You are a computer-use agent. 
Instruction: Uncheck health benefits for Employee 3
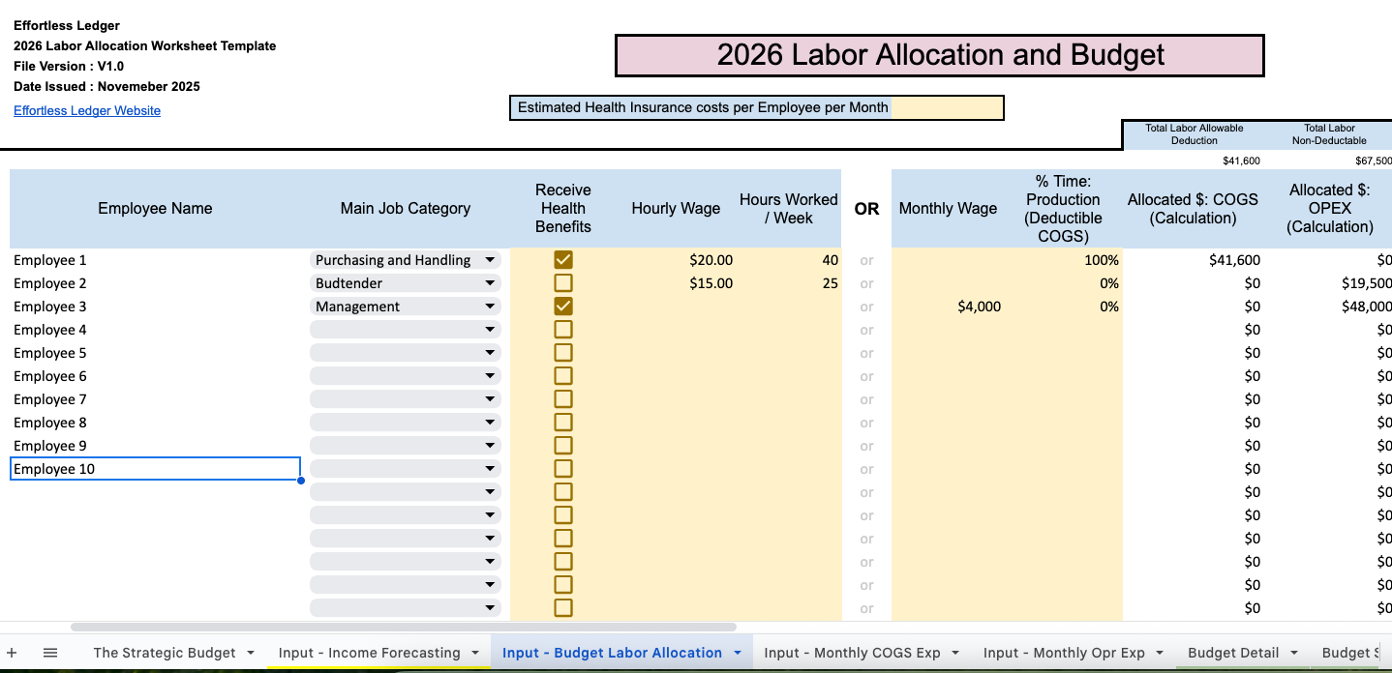(x=563, y=306)
